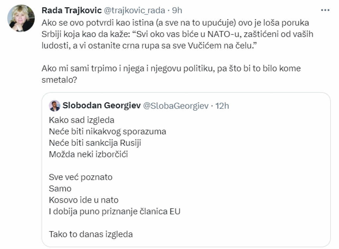Open Rada Trajkovic display name link

click(72, 11)
